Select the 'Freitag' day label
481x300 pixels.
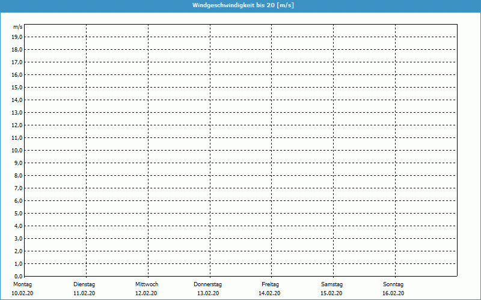(270, 284)
